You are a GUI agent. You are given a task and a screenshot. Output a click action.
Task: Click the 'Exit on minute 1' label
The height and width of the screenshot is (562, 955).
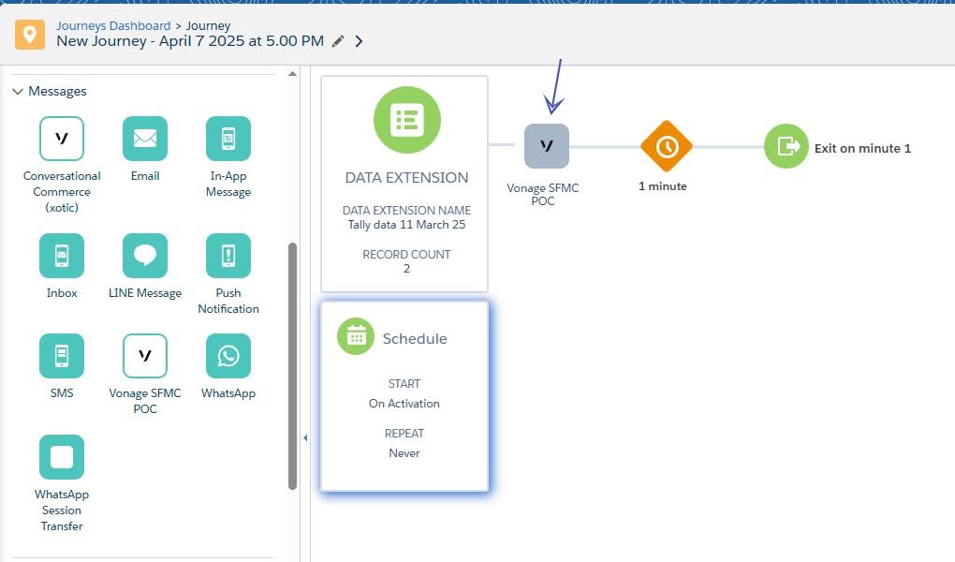tap(862, 148)
